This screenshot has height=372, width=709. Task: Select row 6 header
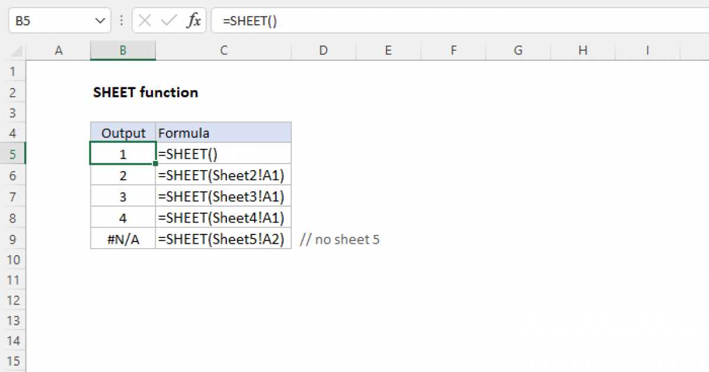[x=13, y=175]
